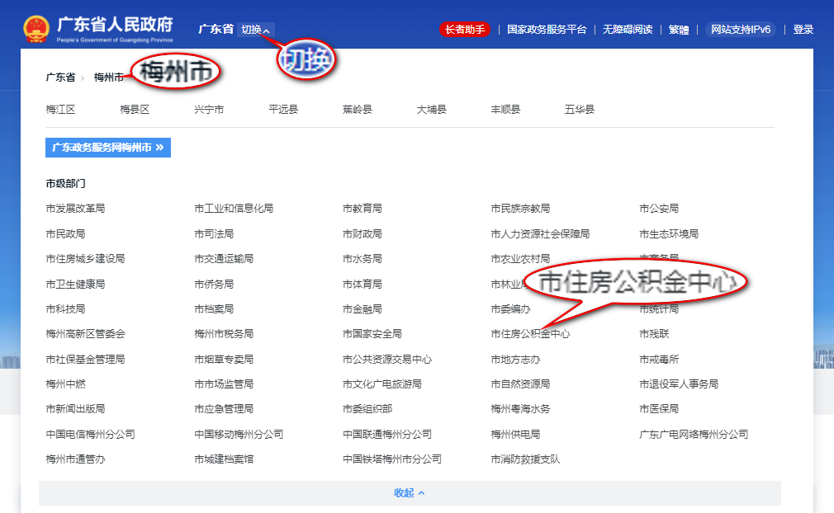Open 市体育局 link
Screen dimensions: 834x513
pyautogui.click(x=363, y=284)
